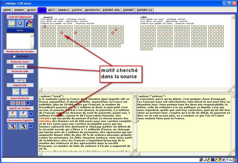Click the first Cooccurrences (spécifs) icon
Image resolution: width=238 pixels, height=163 pixels.
[x=13, y=126]
